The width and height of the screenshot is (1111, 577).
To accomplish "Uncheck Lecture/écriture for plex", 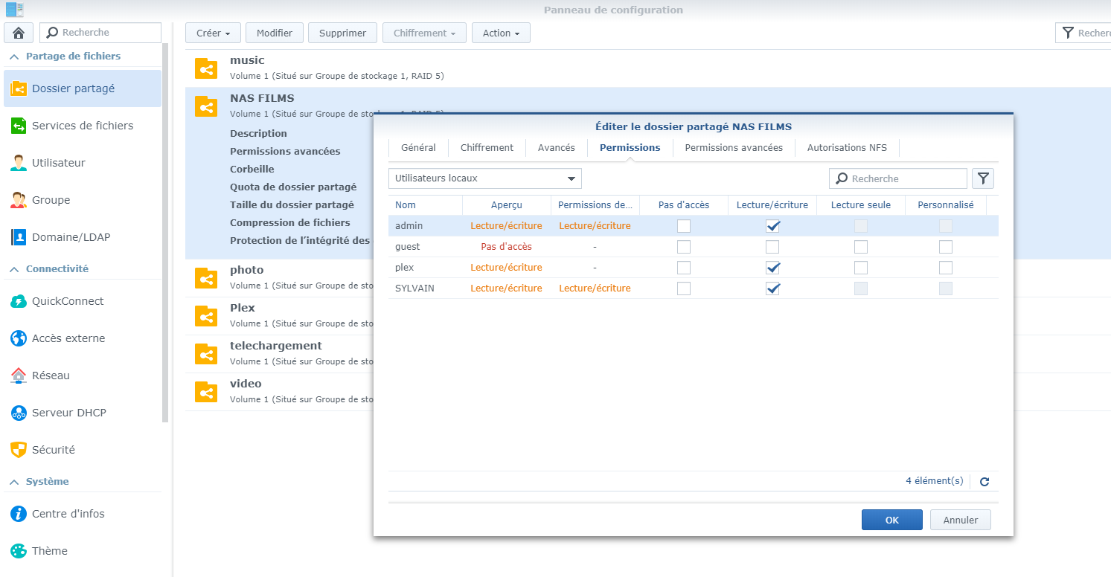I will point(772,268).
